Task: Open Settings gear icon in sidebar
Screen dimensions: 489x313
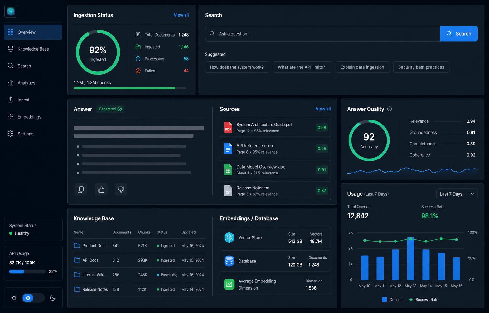Action: (11, 134)
